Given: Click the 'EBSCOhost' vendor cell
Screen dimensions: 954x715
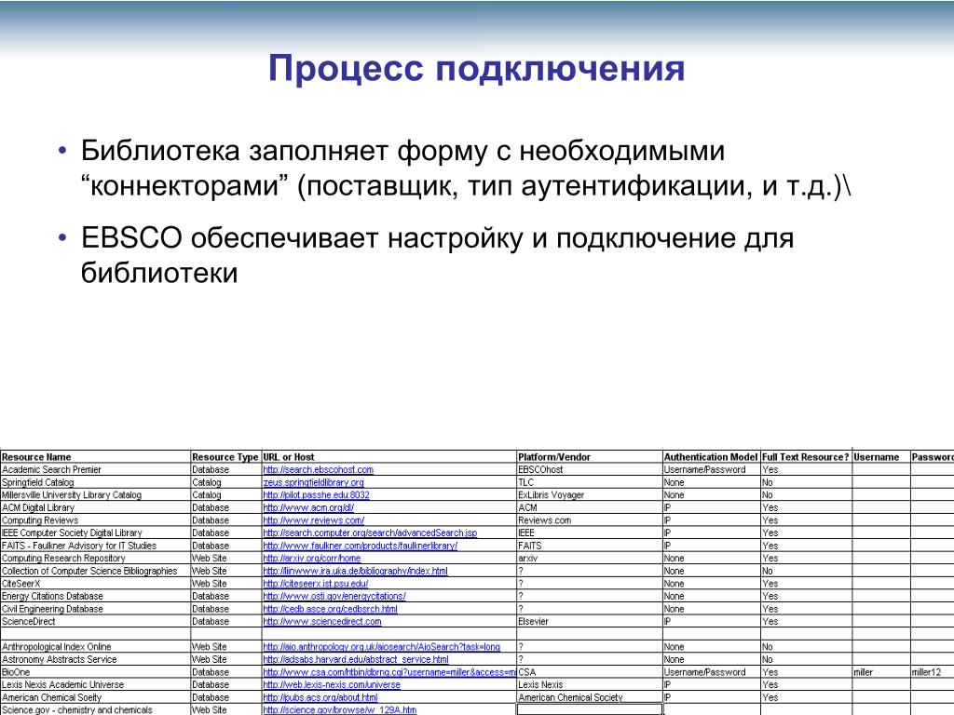Looking at the screenshot, I should point(590,469).
